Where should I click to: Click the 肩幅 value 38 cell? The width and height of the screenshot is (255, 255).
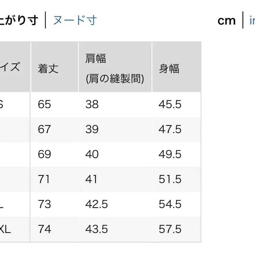[92, 105]
